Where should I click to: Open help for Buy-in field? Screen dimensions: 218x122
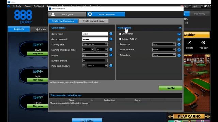click(111, 55)
